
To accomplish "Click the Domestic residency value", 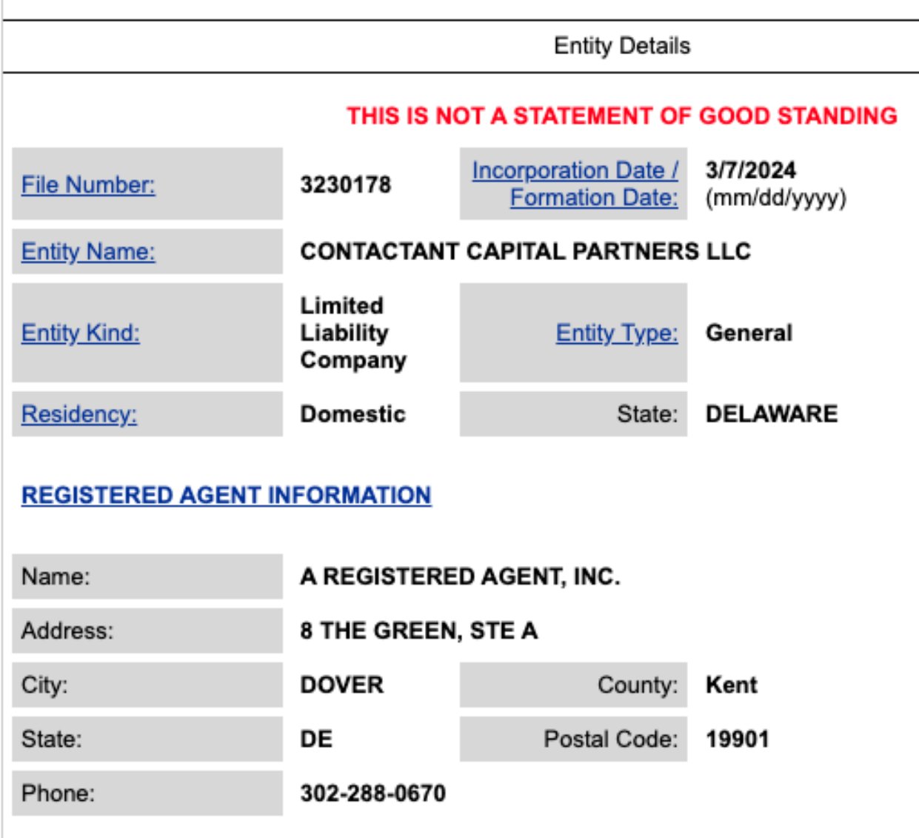I will pos(352,413).
